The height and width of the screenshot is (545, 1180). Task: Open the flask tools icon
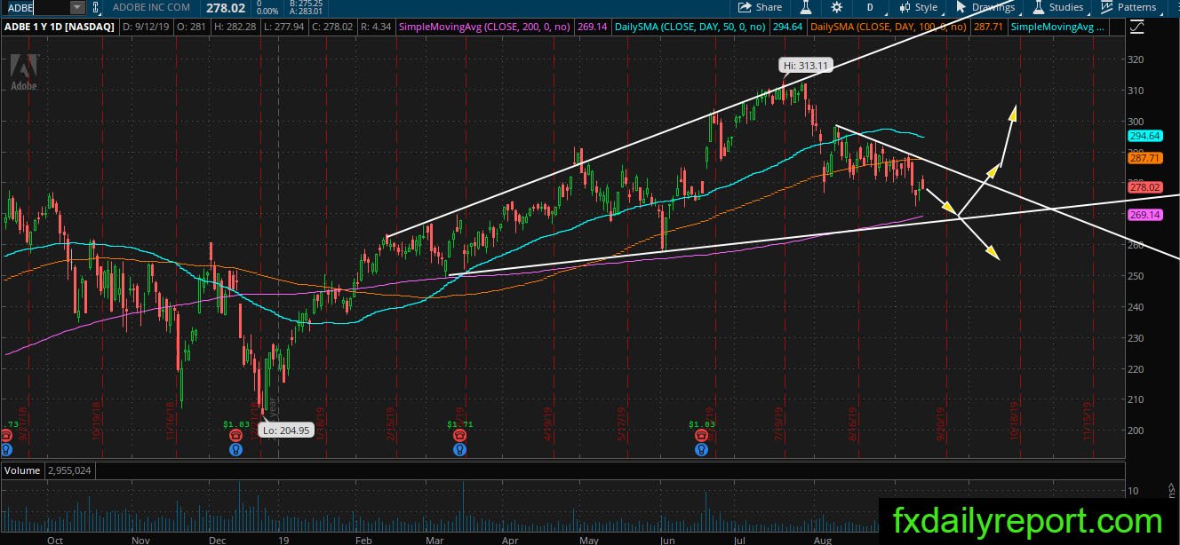805,7
